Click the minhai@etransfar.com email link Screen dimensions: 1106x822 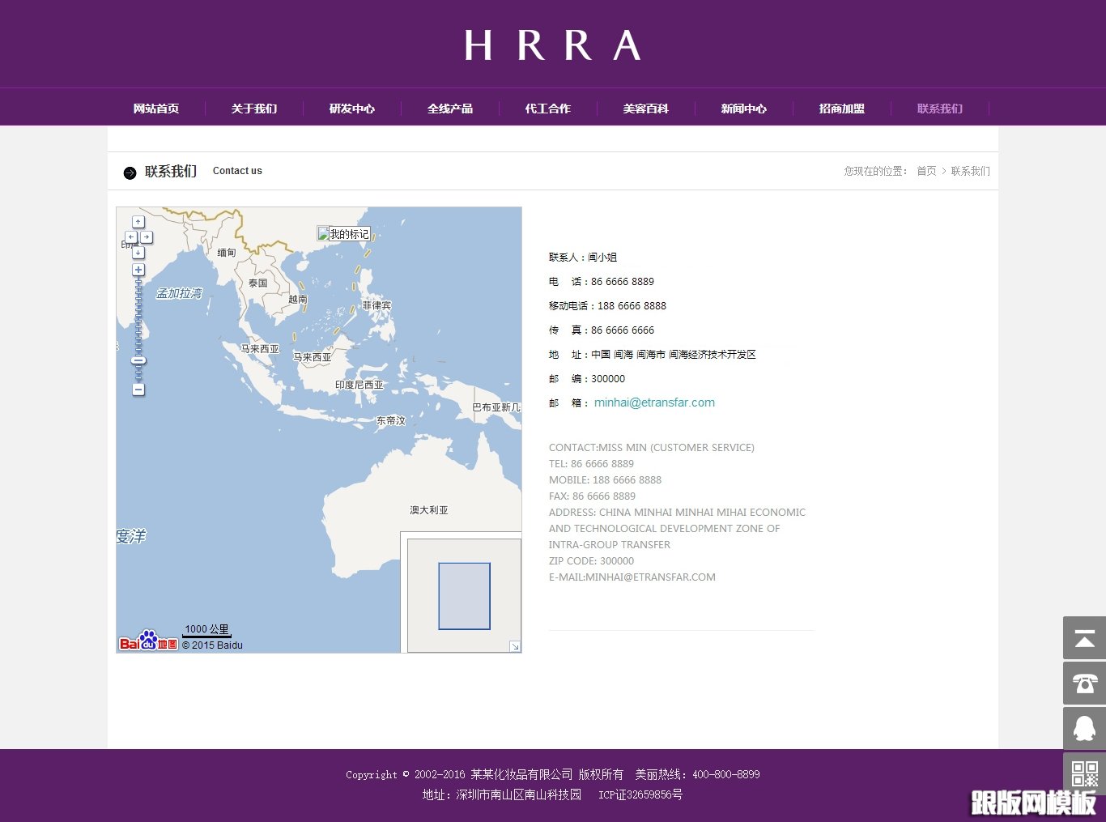pyautogui.click(x=654, y=402)
